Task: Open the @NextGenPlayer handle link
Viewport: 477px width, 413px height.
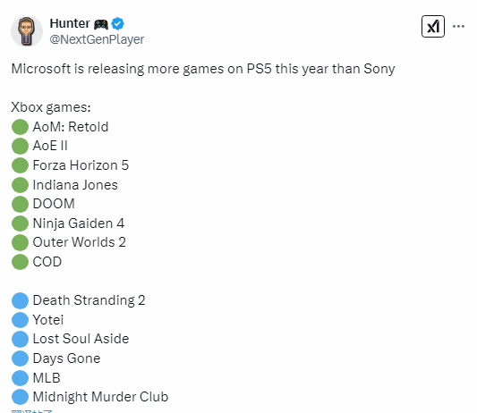Action: [x=97, y=39]
